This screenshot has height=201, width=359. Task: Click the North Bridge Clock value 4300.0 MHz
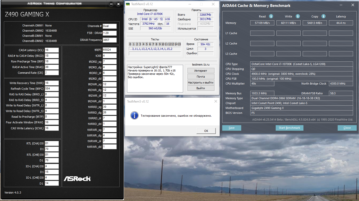[x=341, y=84]
